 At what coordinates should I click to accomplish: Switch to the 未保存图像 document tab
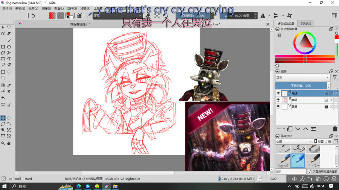(78, 24)
